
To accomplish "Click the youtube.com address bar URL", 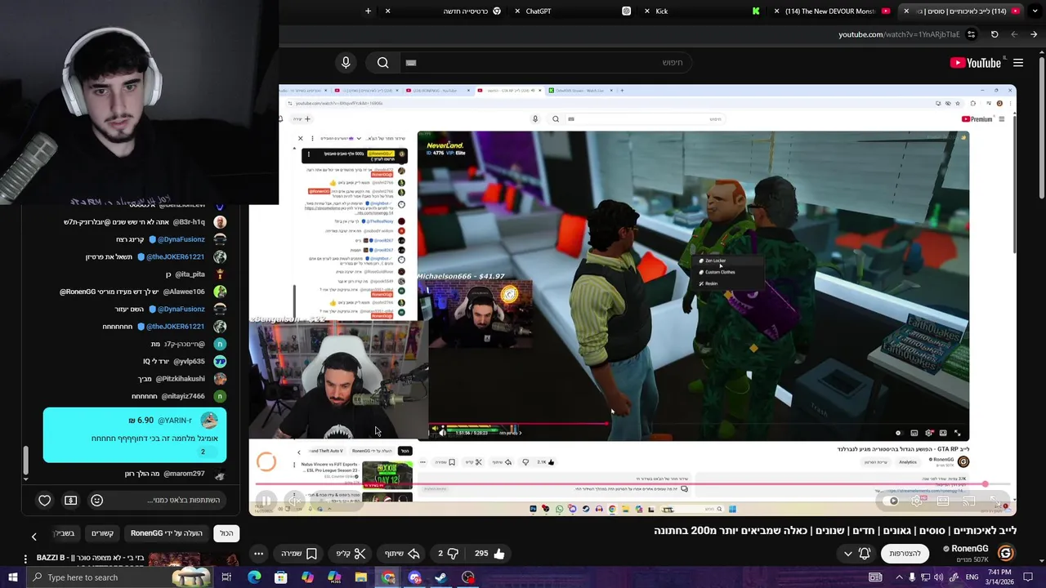I will coord(900,34).
